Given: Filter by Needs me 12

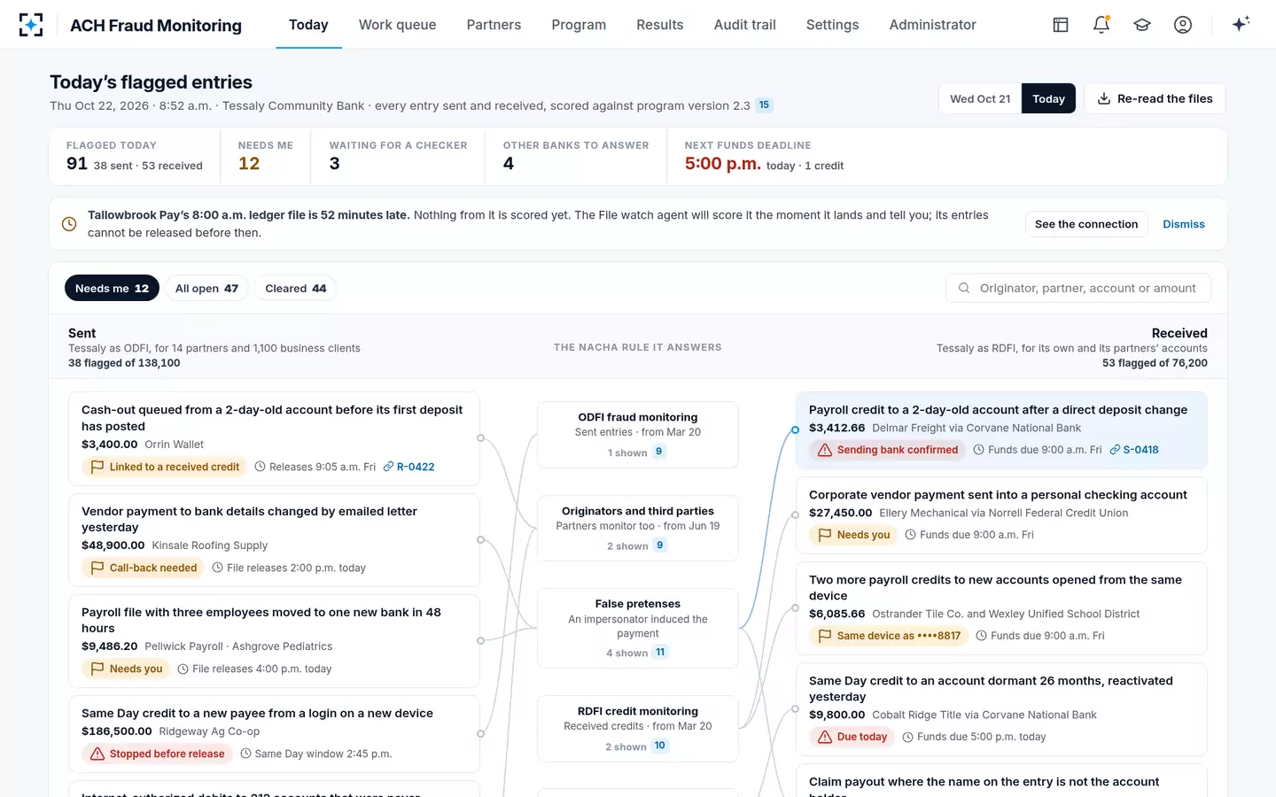Looking at the screenshot, I should click(112, 288).
